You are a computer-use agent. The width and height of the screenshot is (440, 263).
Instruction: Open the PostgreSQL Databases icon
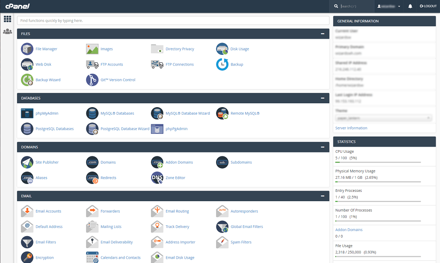(27, 129)
